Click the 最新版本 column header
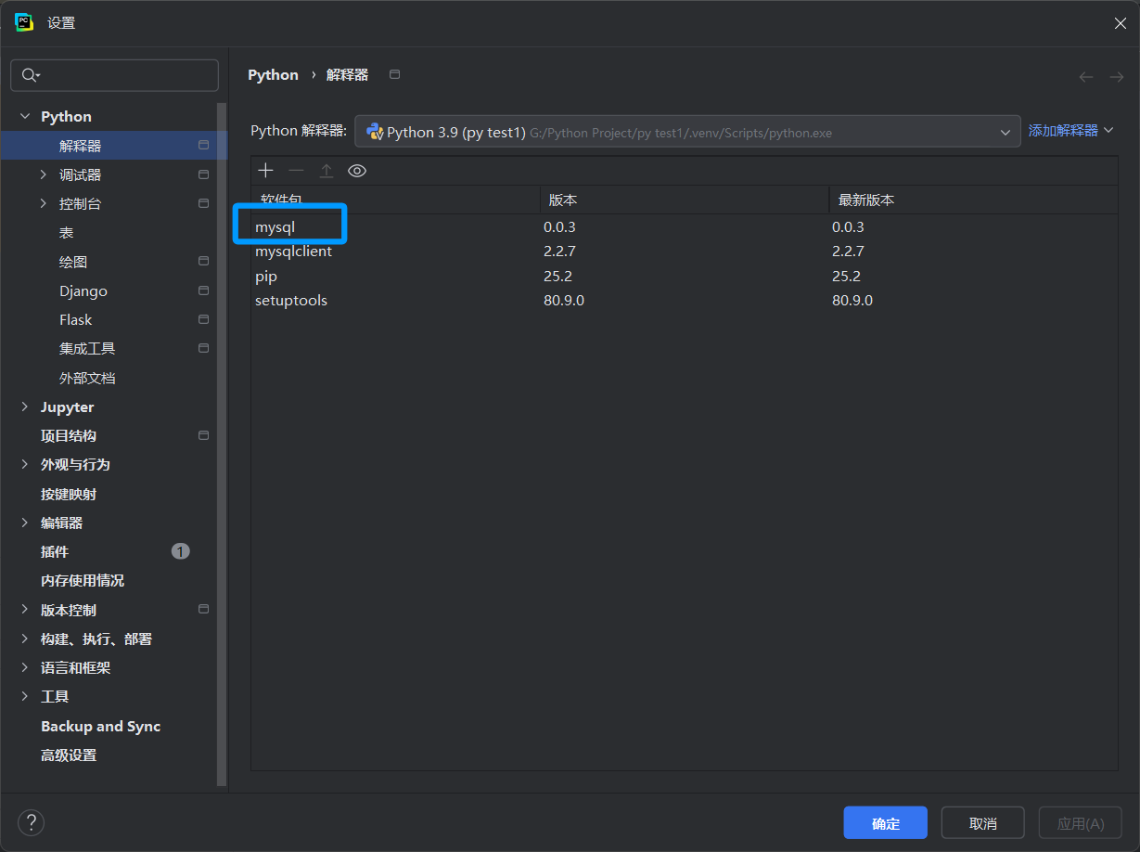Viewport: 1140px width, 852px height. point(973,200)
